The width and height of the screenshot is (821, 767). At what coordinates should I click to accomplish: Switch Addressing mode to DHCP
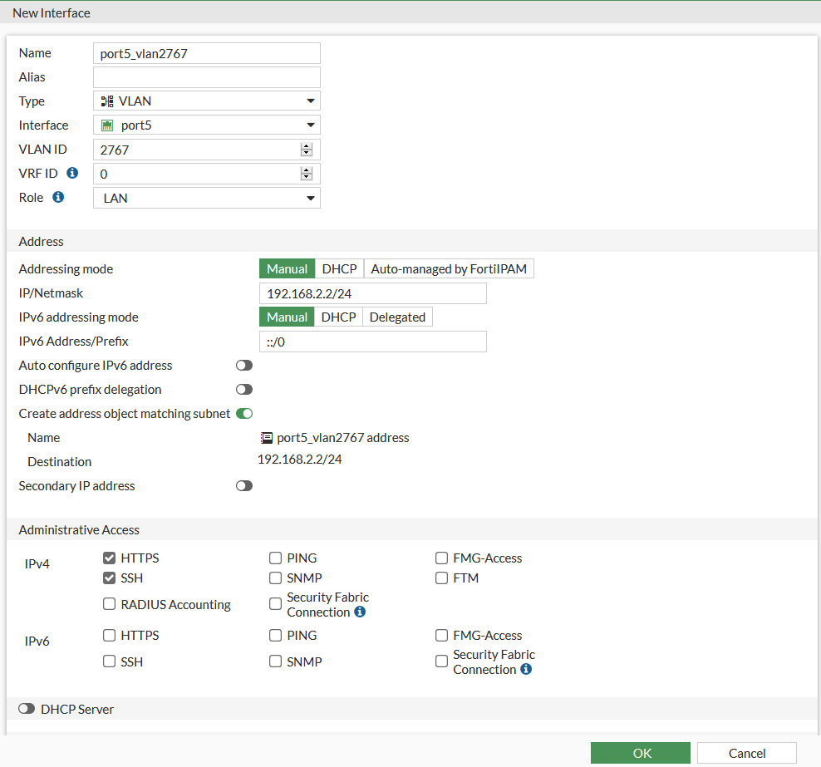[339, 268]
